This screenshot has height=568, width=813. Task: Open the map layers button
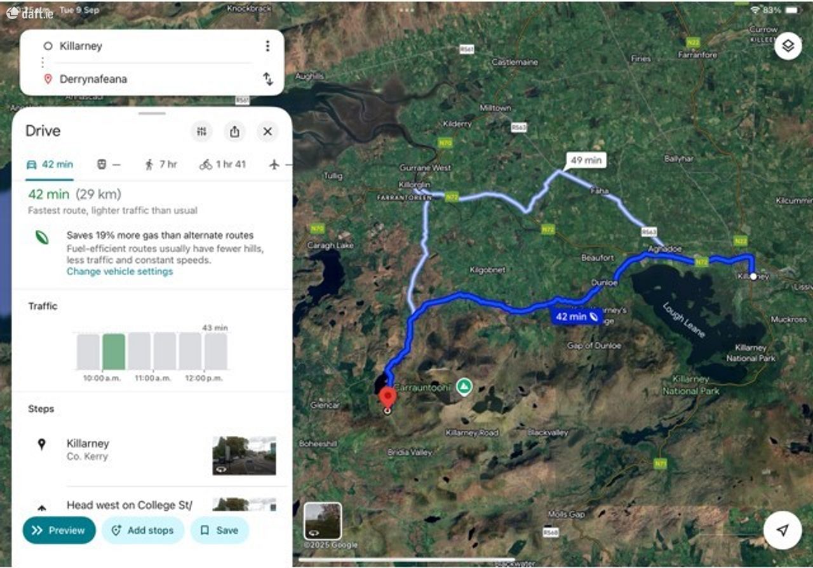coord(788,46)
